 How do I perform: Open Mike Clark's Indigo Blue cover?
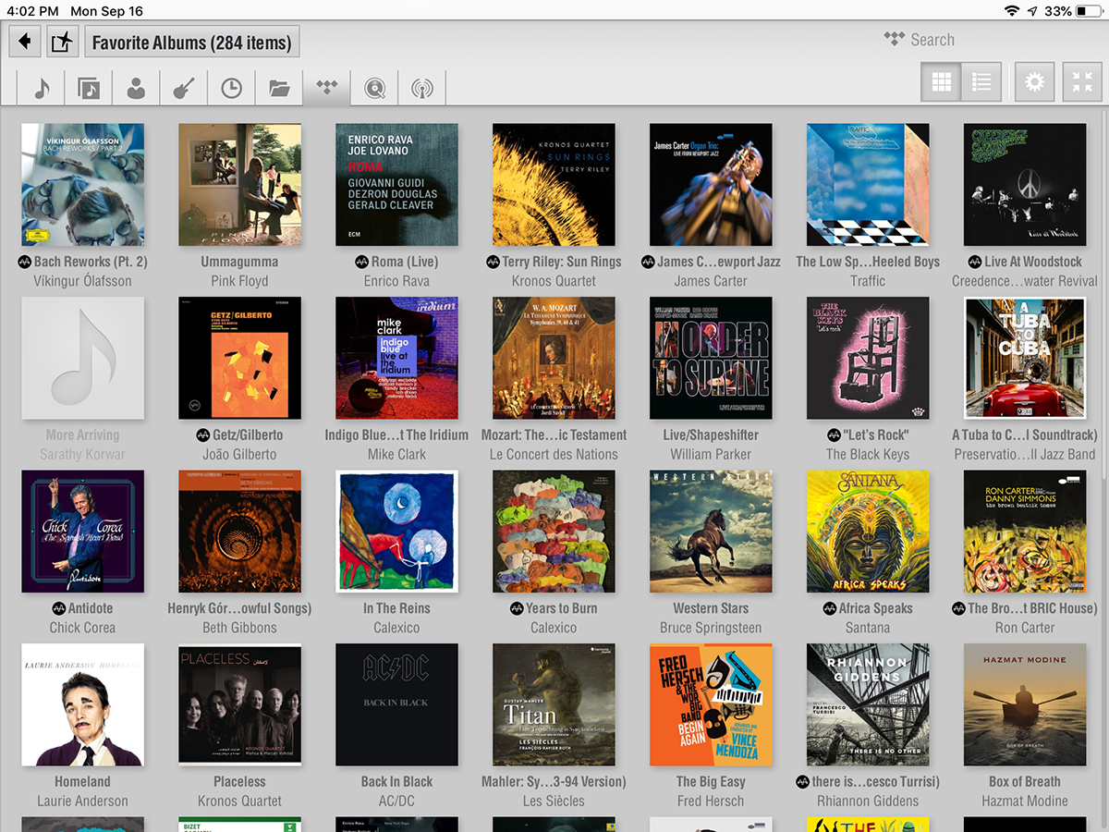[x=396, y=358]
